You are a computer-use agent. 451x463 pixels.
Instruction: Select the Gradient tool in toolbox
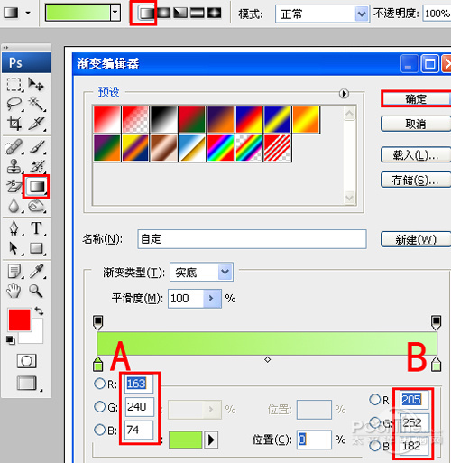click(x=36, y=187)
